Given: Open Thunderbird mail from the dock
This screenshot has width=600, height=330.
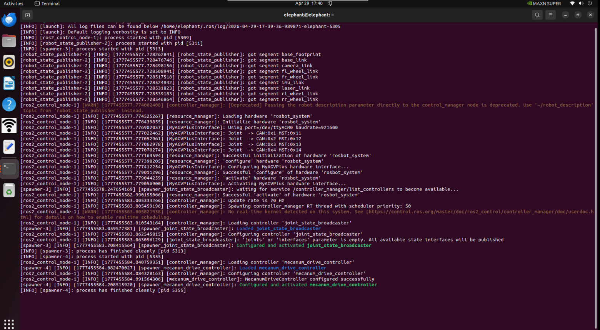Looking at the screenshot, I should [x=9, y=20].
